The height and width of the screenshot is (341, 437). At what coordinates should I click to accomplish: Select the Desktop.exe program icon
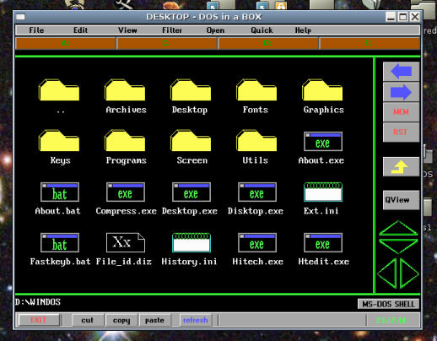tap(192, 192)
